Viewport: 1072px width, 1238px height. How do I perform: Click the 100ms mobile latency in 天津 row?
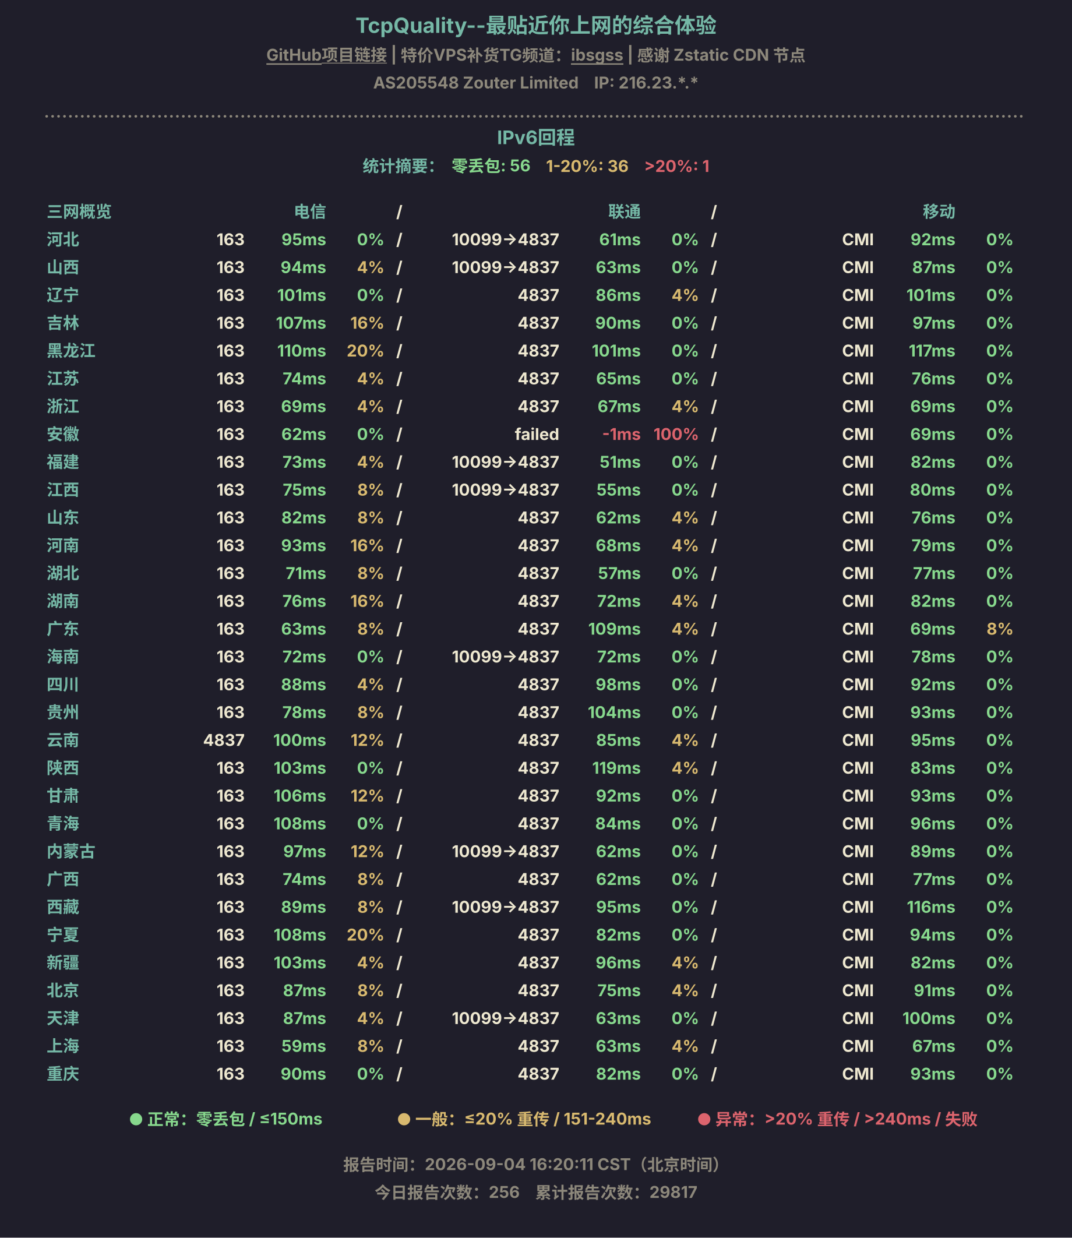point(929,1018)
